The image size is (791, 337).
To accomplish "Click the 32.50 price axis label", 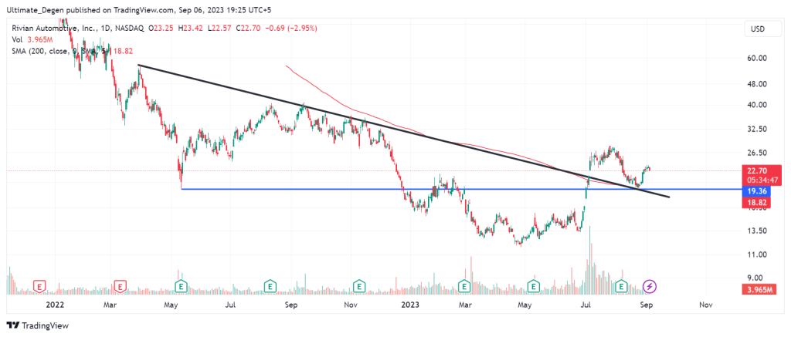I will point(758,129).
